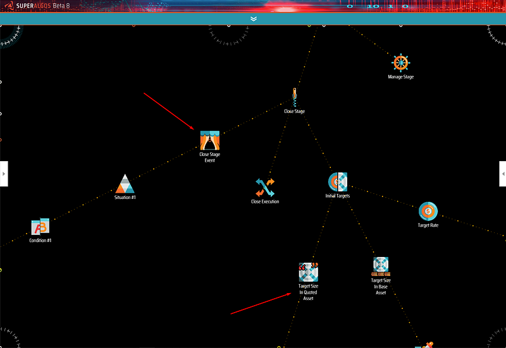Viewport: 506px width, 348px height.
Task: Click the 'Close Stage Event' label text
Action: (210, 157)
